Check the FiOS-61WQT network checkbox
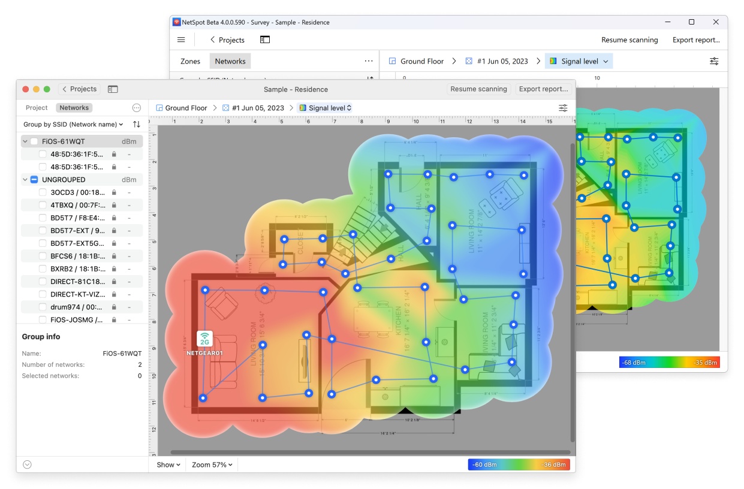 pyautogui.click(x=35, y=141)
